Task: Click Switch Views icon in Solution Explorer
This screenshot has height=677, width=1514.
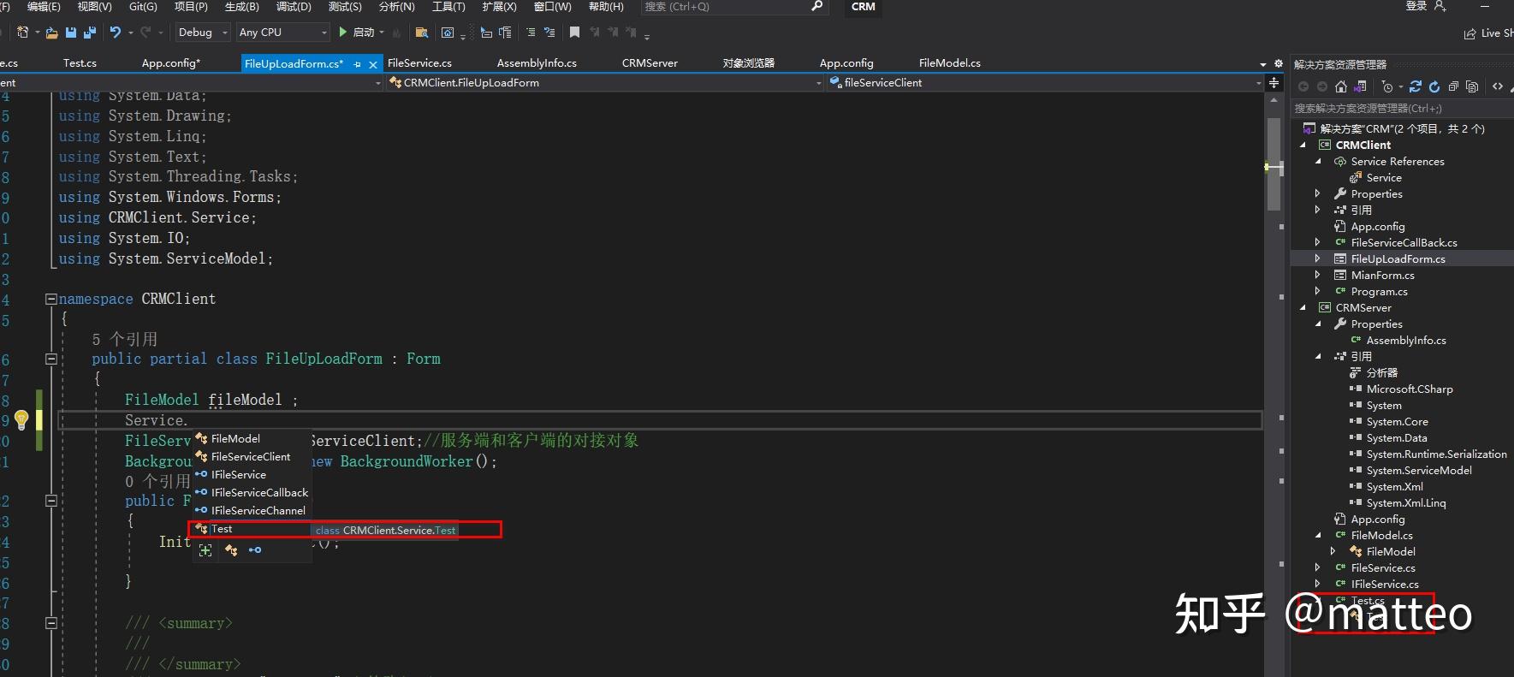Action: (x=1359, y=86)
